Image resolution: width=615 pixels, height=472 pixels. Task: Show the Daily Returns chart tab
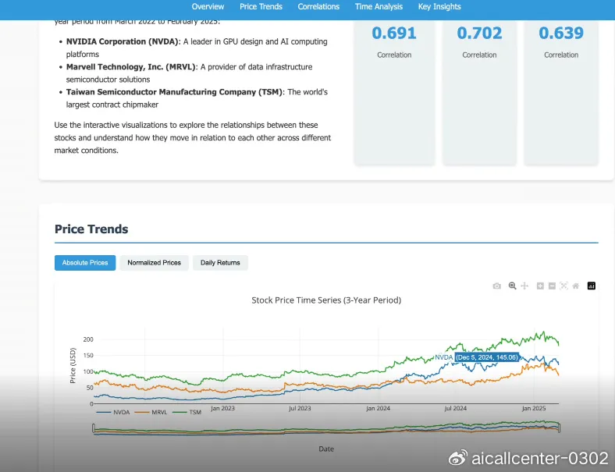tap(220, 263)
